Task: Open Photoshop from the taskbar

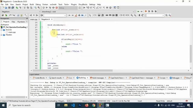Action: (x=80, y=105)
